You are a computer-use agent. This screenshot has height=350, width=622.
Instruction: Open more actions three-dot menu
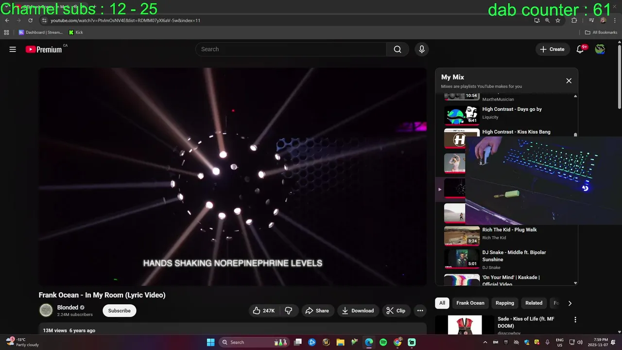[420, 311]
